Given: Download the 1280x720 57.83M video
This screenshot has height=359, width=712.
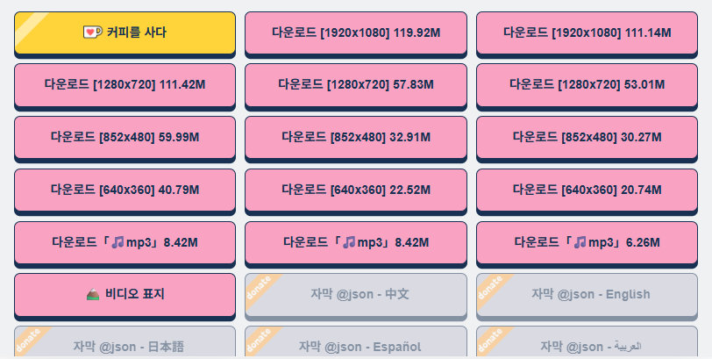Looking at the screenshot, I should (356, 85).
